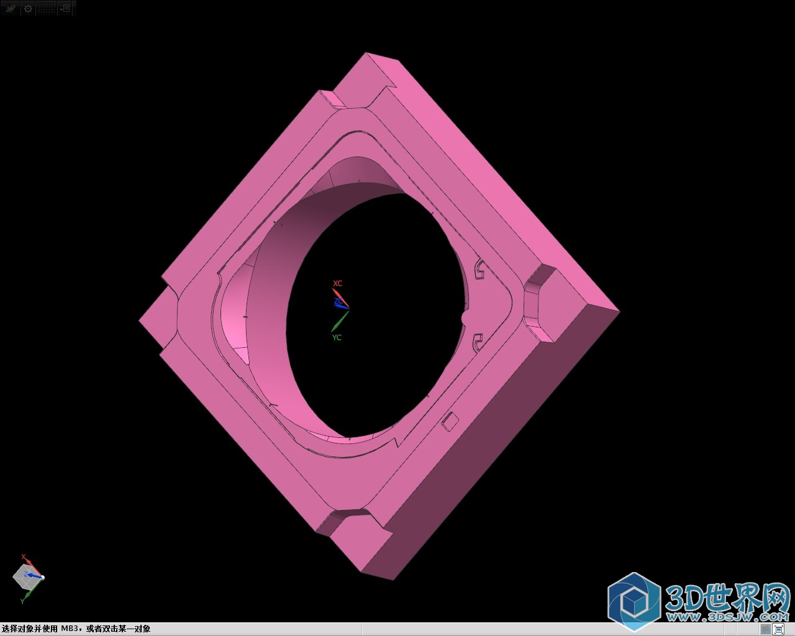
Task: Click the checkered flag icon in status bar
Action: (765, 629)
